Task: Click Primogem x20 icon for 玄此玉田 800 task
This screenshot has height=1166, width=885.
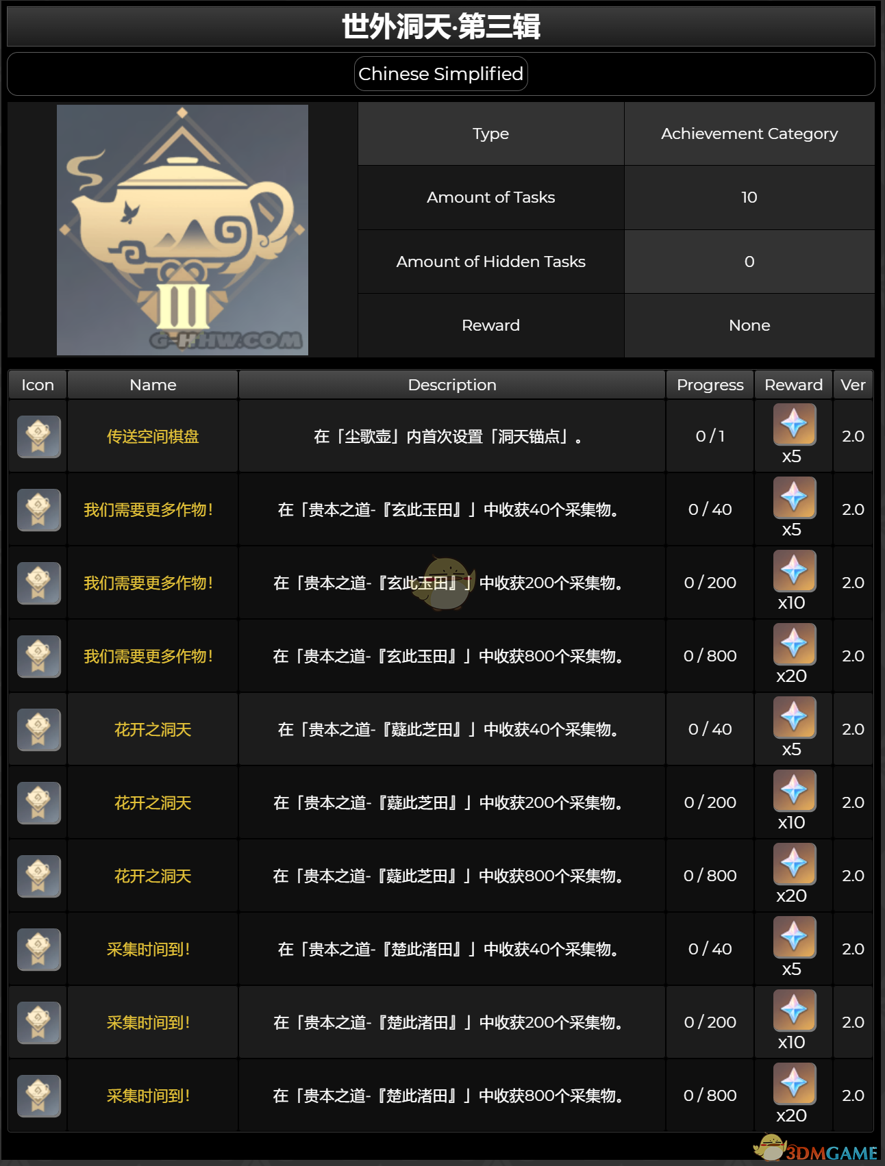Action: [x=795, y=644]
